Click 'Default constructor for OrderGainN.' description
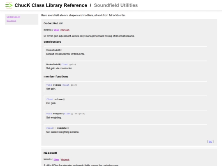 click(65, 54)
